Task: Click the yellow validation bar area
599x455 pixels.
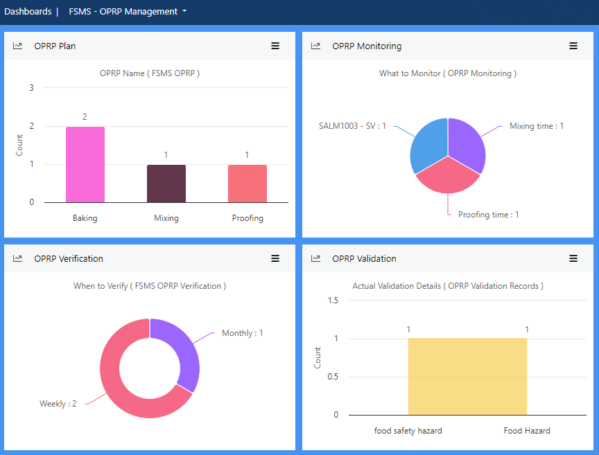Action: 467,377
